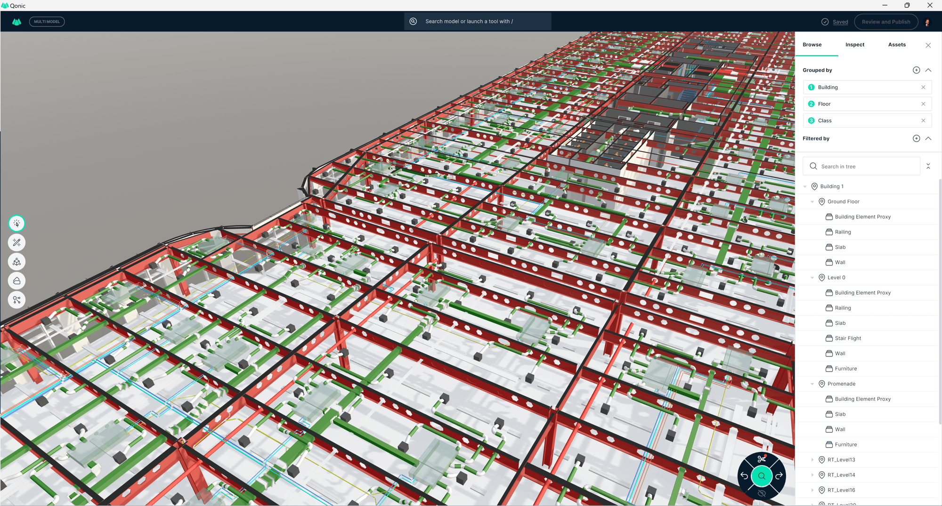Click the undo arrow on navigation wheel
This screenshot has height=506, width=942.
pyautogui.click(x=744, y=476)
